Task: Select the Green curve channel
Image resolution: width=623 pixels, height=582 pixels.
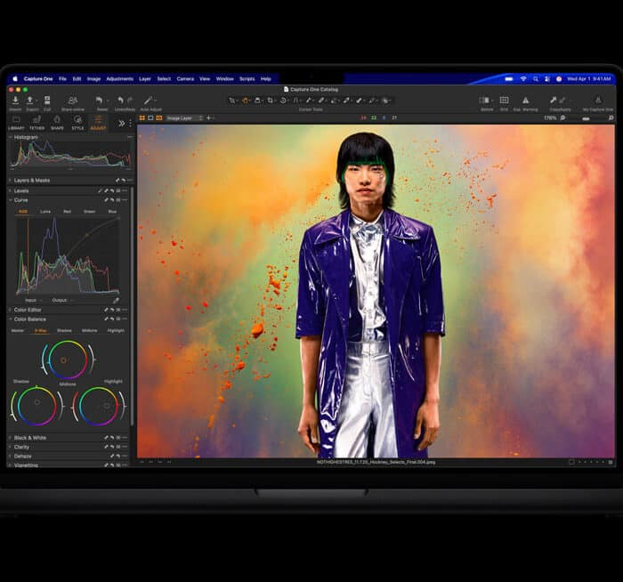Action: pos(89,211)
